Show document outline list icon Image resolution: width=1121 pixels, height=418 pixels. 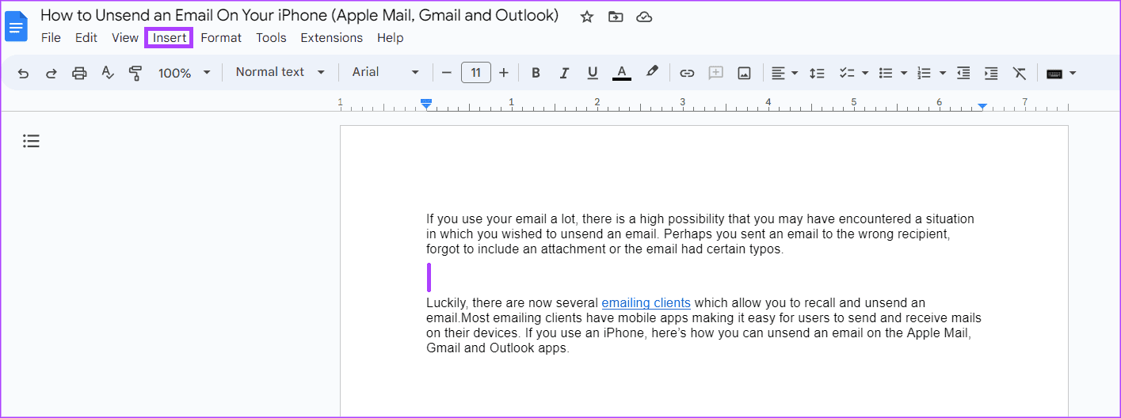[x=31, y=141]
